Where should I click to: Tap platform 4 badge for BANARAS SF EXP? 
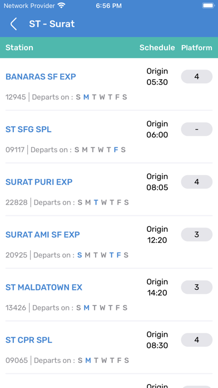point(197,76)
